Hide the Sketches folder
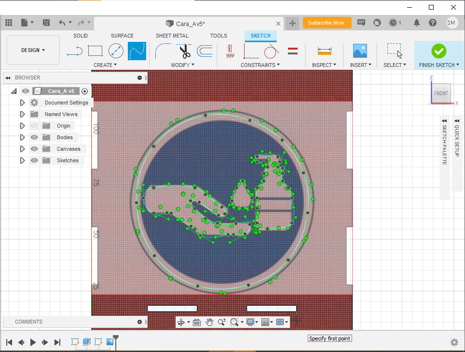The width and height of the screenshot is (465, 352). pyautogui.click(x=34, y=160)
